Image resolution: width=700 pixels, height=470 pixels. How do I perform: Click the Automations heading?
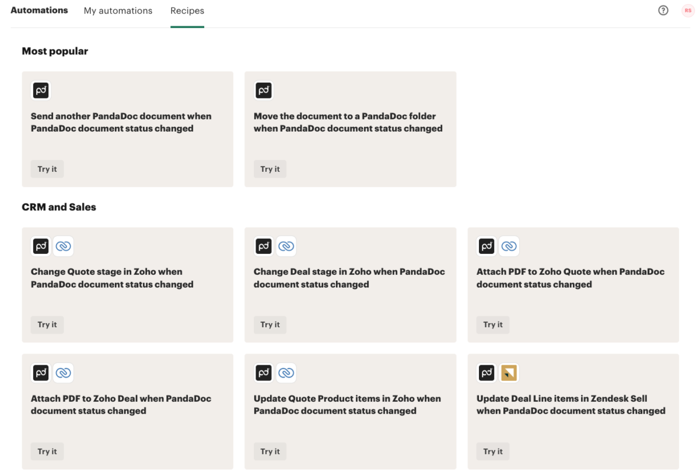point(39,10)
